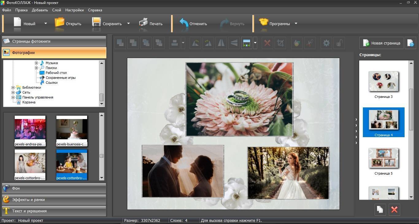Click the Новая страница button
The width and height of the screenshot is (419, 224).
pyautogui.click(x=382, y=43)
